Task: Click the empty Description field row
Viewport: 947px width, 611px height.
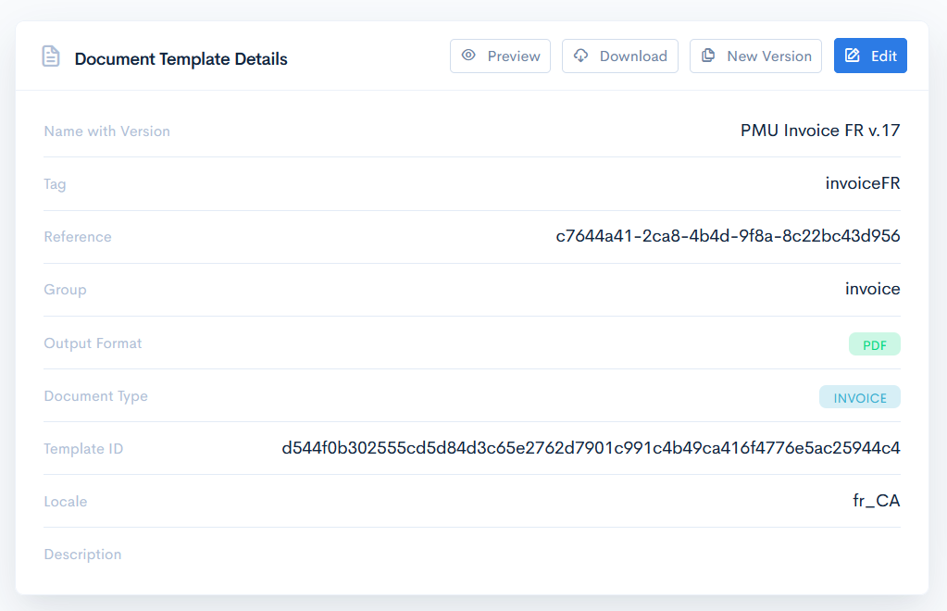Action: coord(472,554)
